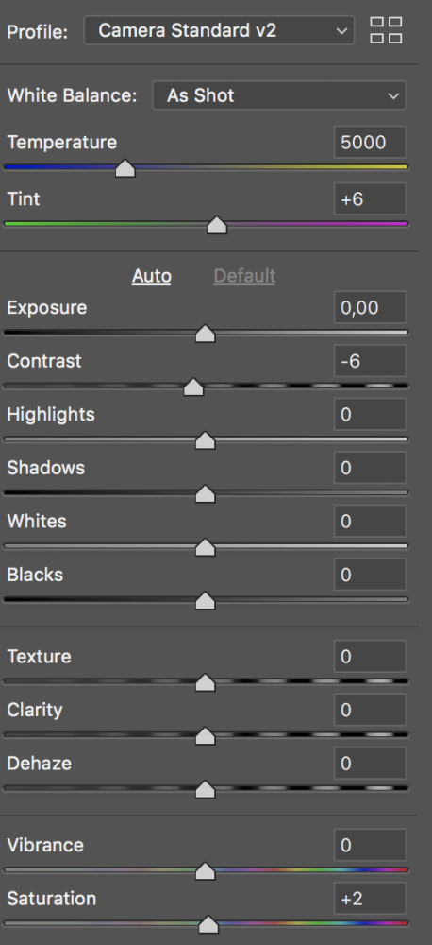Viewport: 432px width, 945px height.
Task: Select the Tint slider handle
Action: click(x=217, y=226)
